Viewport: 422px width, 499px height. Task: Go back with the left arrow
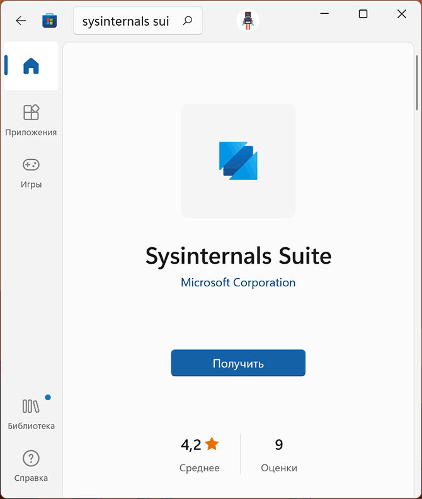point(21,21)
